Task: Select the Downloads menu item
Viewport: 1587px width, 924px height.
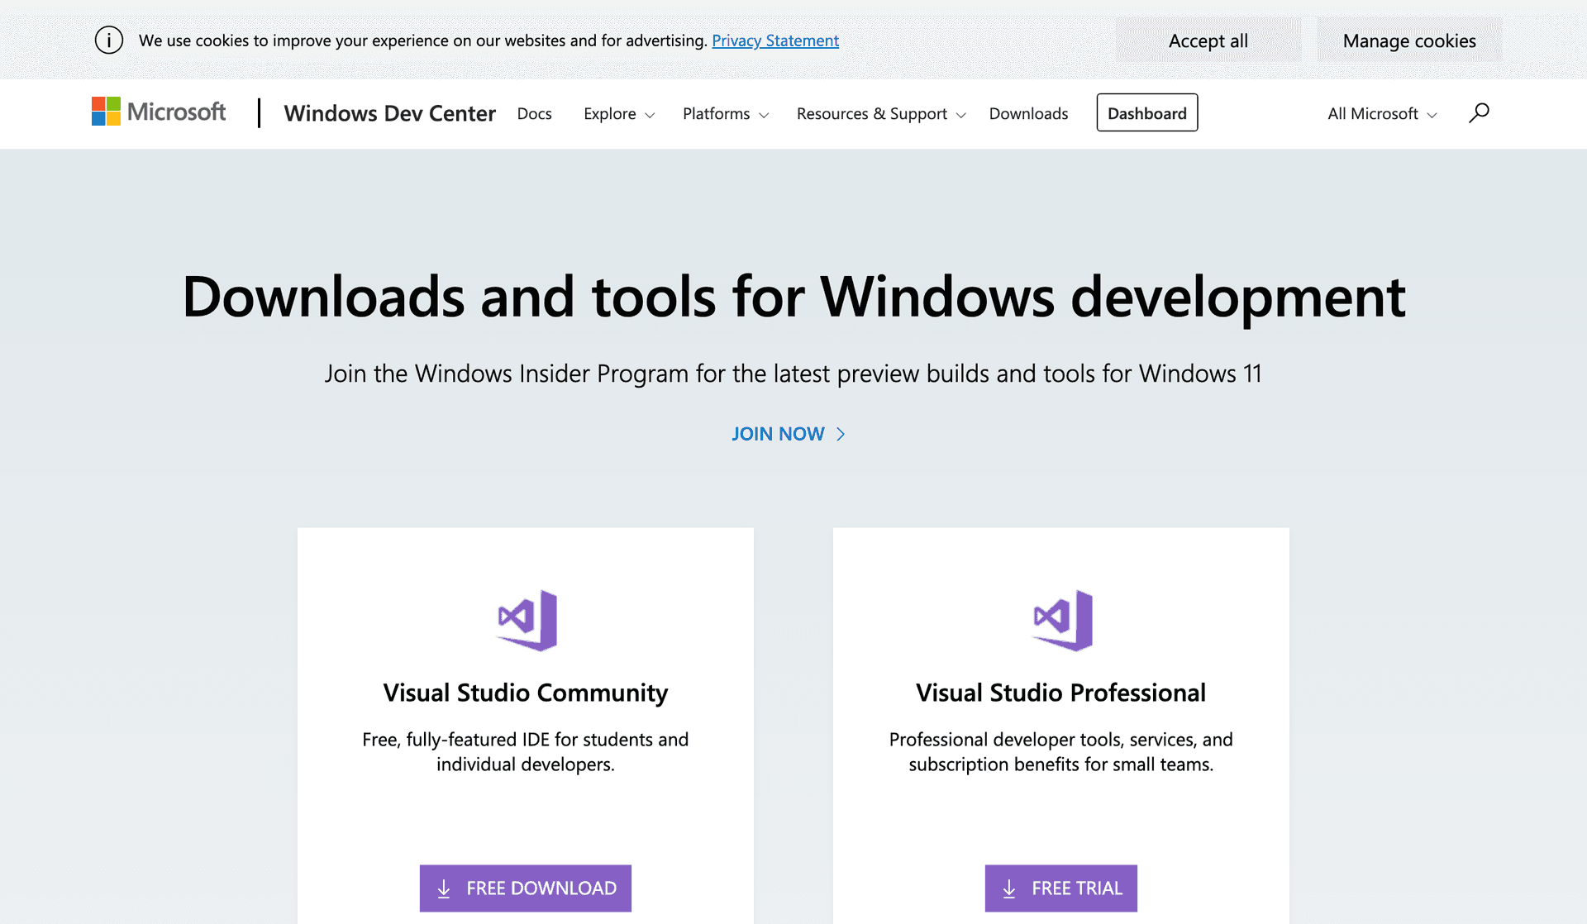Action: (1028, 113)
